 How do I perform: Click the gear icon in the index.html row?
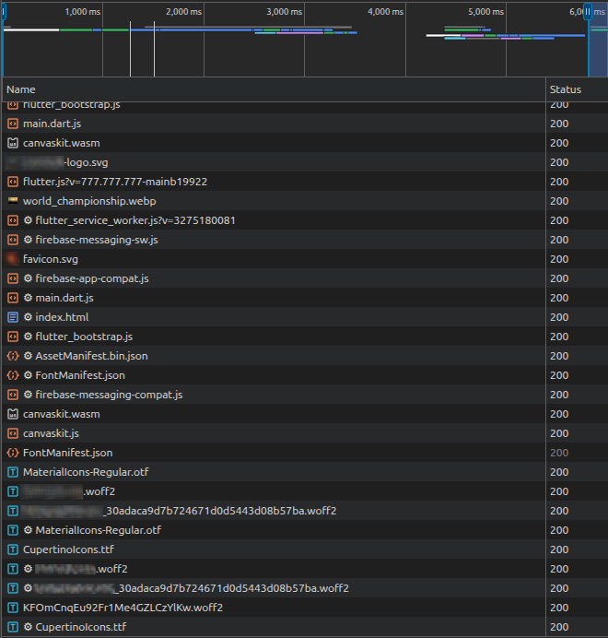click(28, 317)
